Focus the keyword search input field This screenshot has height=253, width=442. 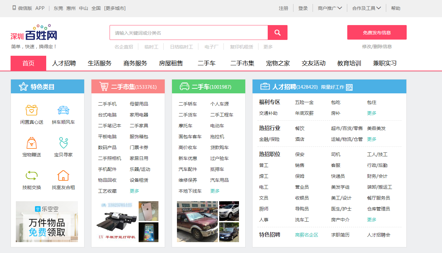(188, 33)
